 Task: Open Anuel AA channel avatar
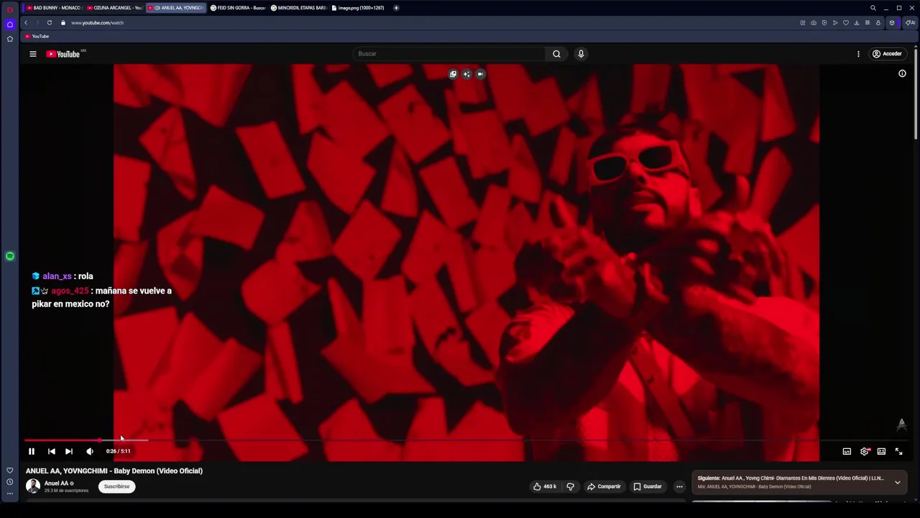click(33, 486)
